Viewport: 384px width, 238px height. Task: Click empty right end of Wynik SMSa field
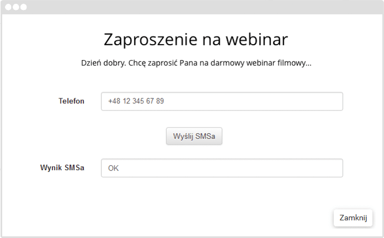tap(320, 168)
